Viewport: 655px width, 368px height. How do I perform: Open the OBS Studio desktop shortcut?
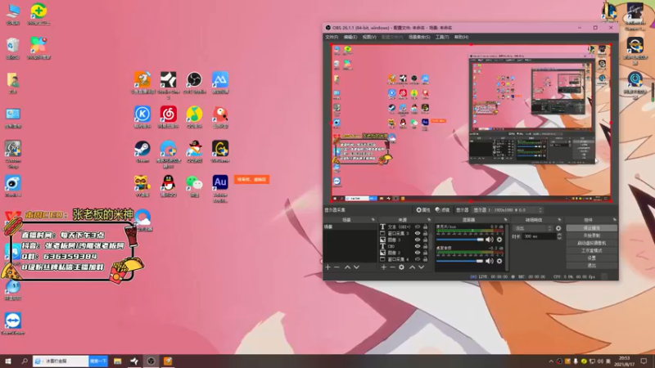pyautogui.click(x=194, y=83)
